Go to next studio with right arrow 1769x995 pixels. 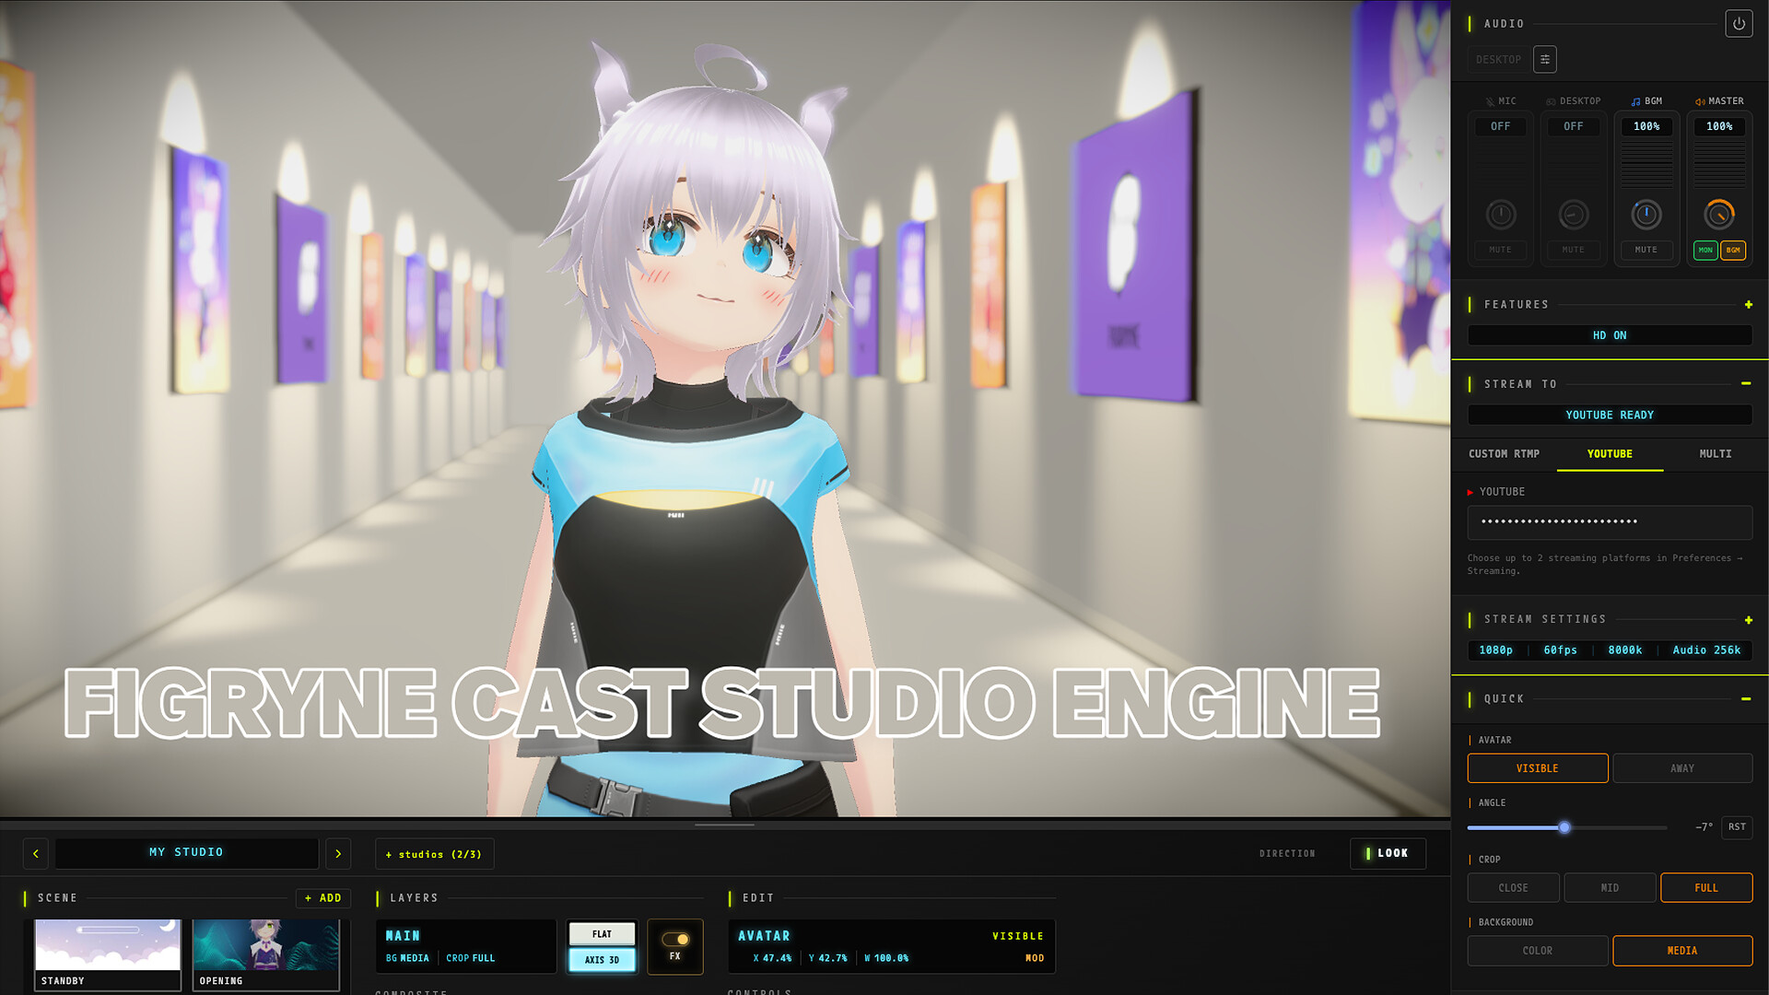pyautogui.click(x=338, y=853)
